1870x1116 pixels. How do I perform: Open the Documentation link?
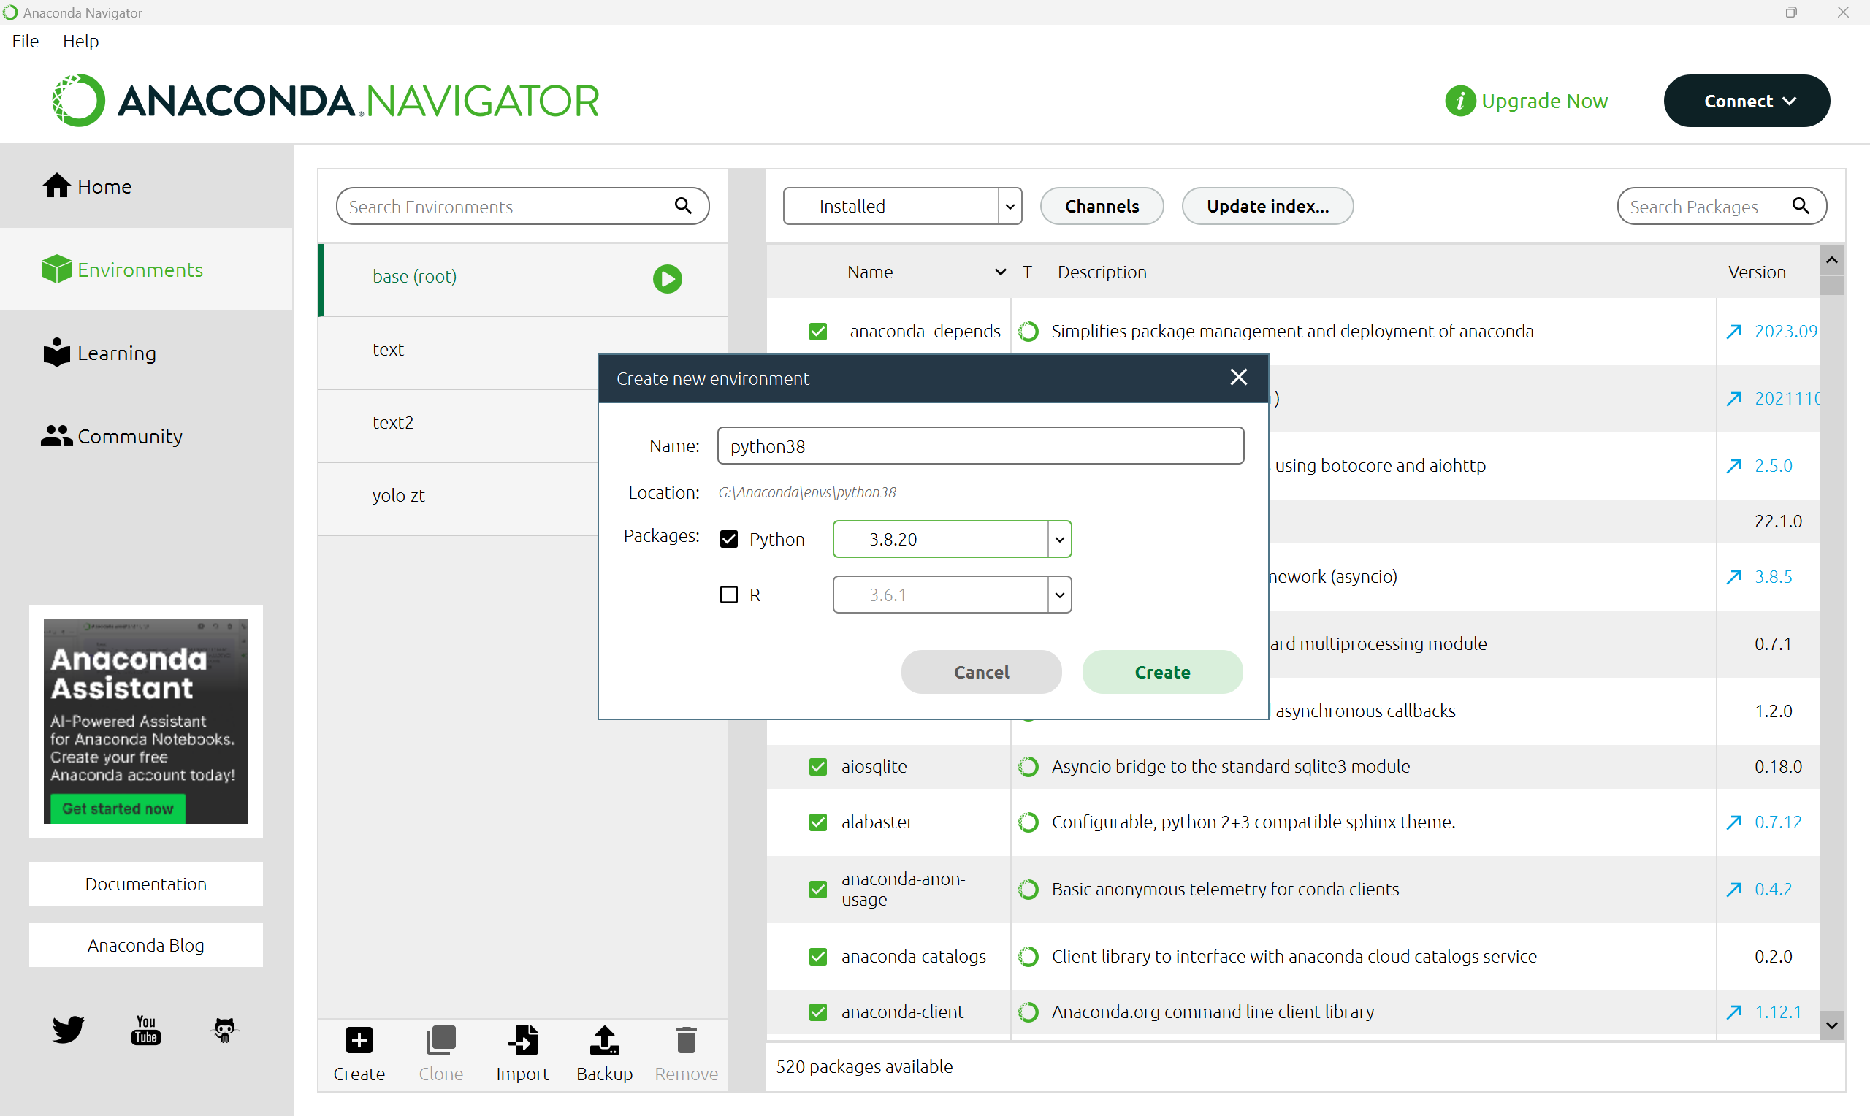coord(146,884)
